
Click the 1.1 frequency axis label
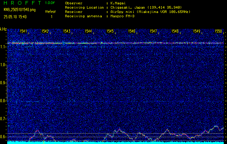3,47
